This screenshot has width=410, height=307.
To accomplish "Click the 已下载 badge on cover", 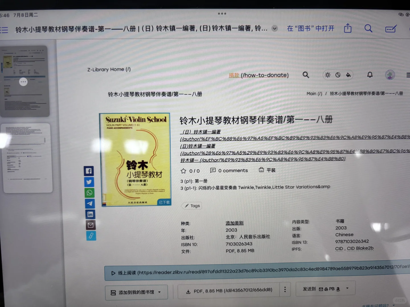I will tap(164, 202).
